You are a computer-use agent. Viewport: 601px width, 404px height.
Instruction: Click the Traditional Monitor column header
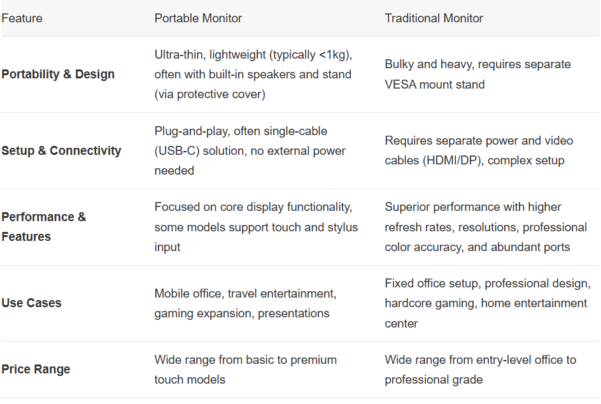434,18
